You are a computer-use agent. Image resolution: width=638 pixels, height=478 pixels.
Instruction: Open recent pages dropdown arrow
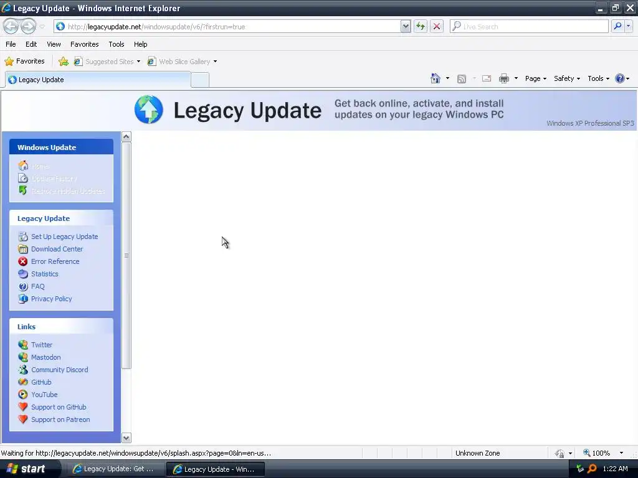pos(42,27)
